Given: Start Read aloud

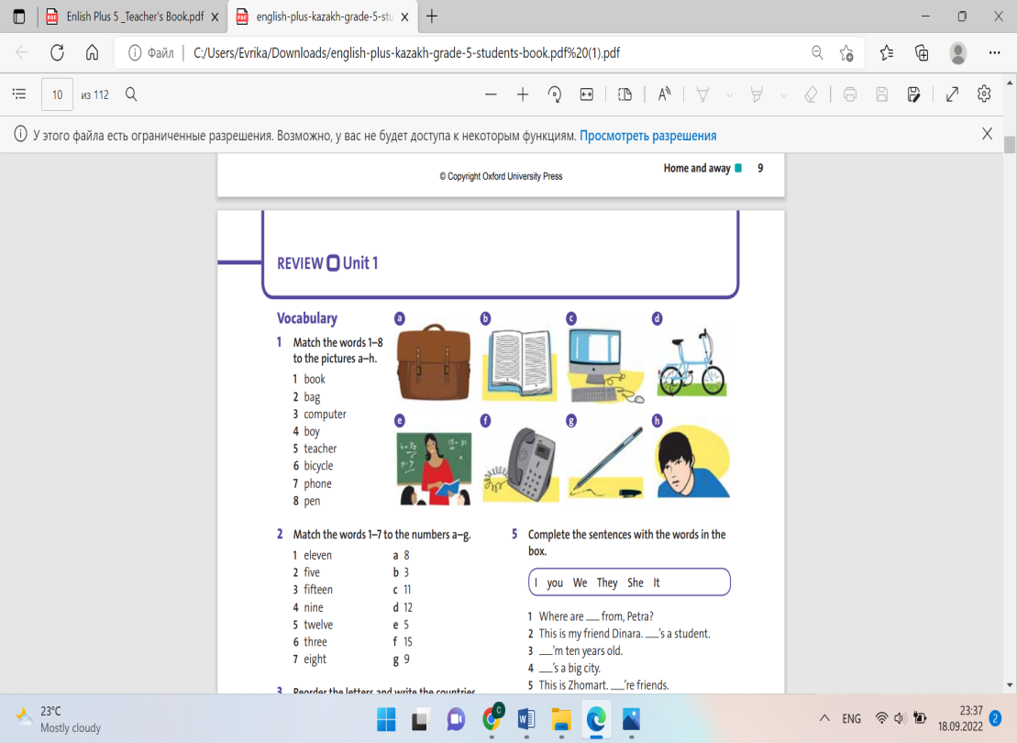Looking at the screenshot, I should tap(664, 94).
